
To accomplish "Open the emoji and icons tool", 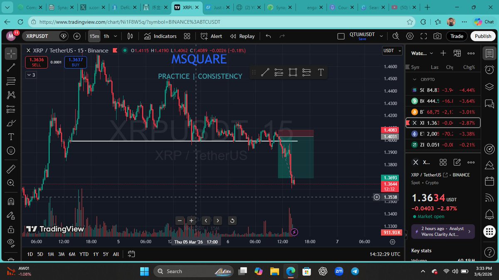I will [11, 151].
